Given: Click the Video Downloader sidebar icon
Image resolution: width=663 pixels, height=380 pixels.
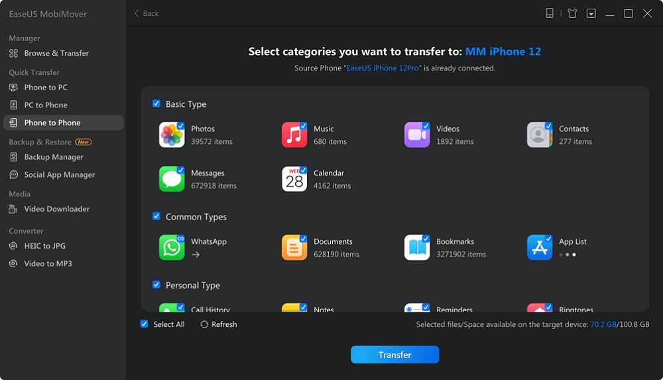Looking at the screenshot, I should coord(13,209).
